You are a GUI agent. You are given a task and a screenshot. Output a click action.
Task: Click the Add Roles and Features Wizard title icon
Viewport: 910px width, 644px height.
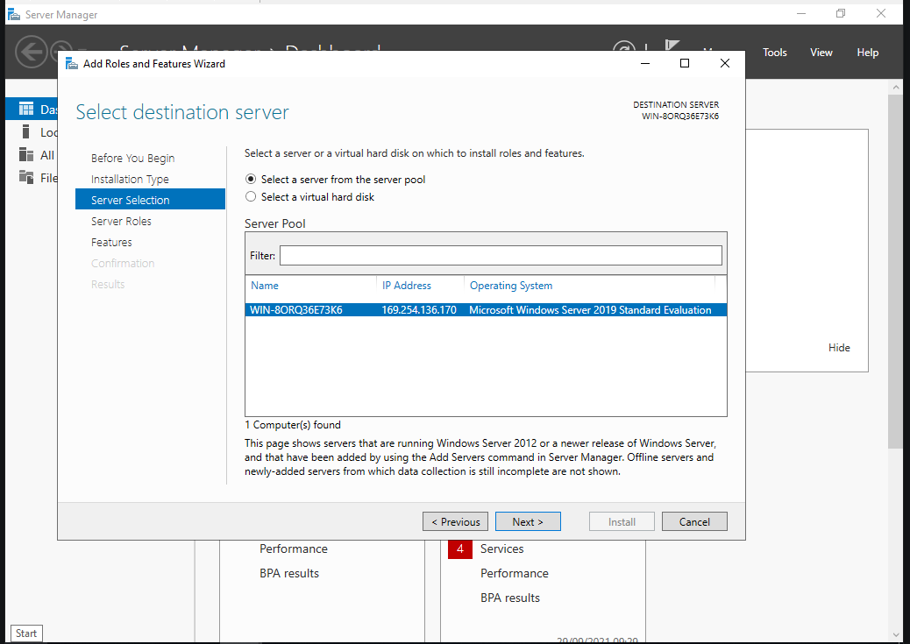(x=72, y=64)
